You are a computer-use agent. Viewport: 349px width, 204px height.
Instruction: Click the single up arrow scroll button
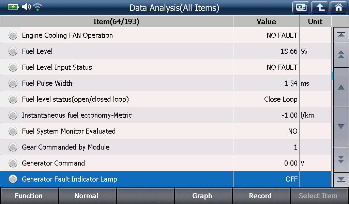[x=341, y=87]
